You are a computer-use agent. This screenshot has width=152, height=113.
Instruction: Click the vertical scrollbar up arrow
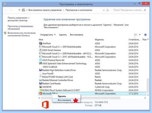(x=148, y=39)
